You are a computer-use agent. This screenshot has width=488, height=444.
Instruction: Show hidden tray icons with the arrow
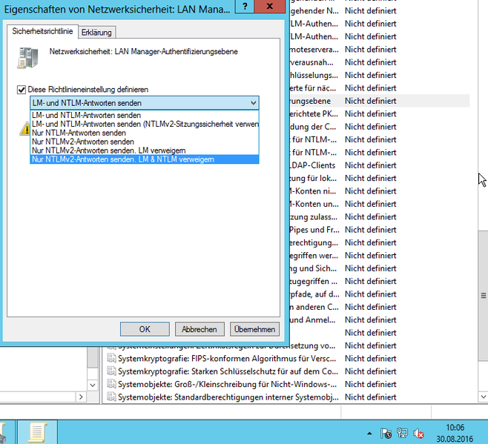coord(368,434)
